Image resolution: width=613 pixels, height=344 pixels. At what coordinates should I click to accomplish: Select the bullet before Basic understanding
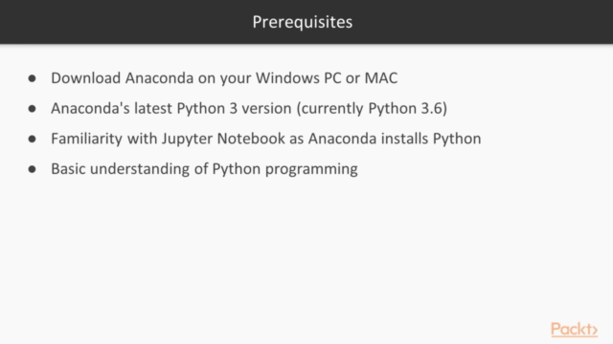32,169
